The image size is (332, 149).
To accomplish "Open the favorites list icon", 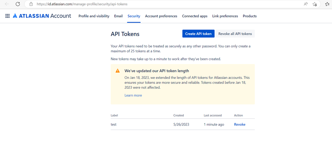I will tap(327, 4).
